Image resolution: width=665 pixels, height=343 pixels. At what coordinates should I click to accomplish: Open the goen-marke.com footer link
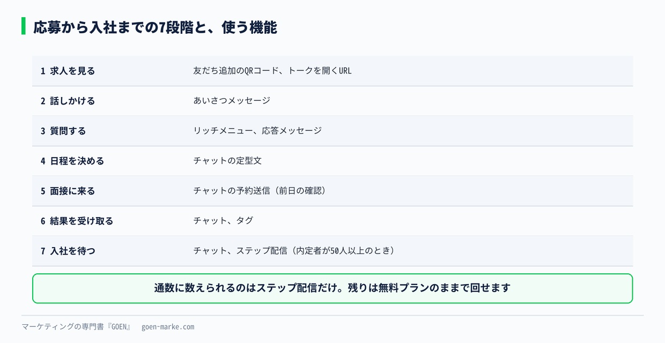[x=168, y=327]
